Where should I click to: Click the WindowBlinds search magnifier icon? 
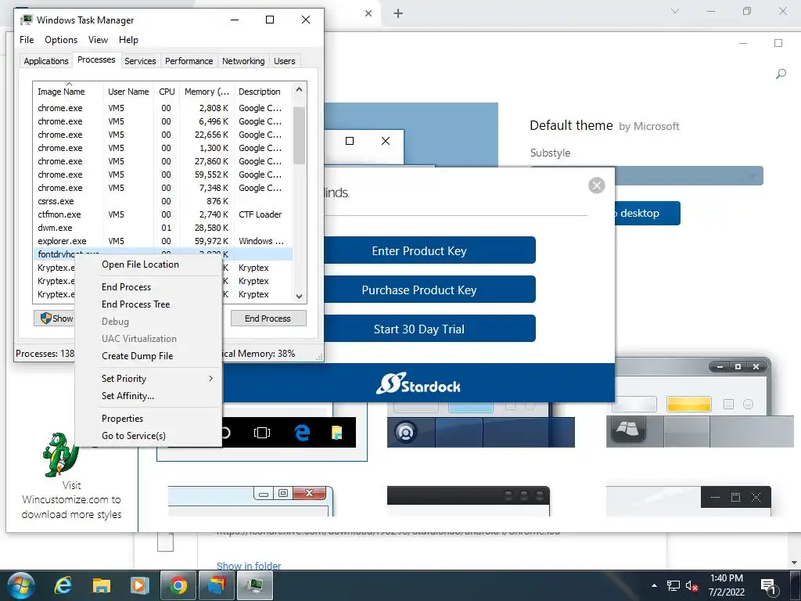click(781, 74)
